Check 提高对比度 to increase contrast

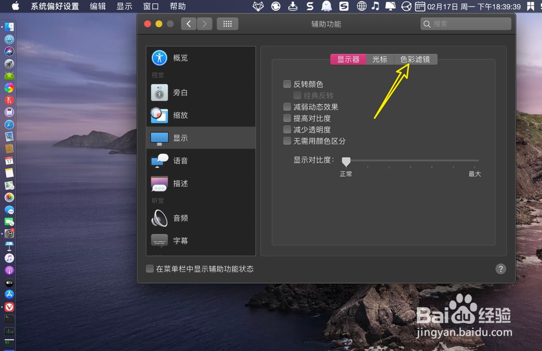pos(287,118)
